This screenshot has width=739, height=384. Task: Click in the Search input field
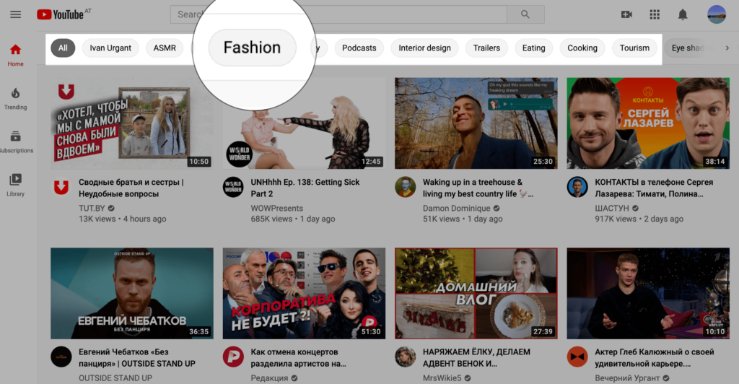(x=338, y=14)
